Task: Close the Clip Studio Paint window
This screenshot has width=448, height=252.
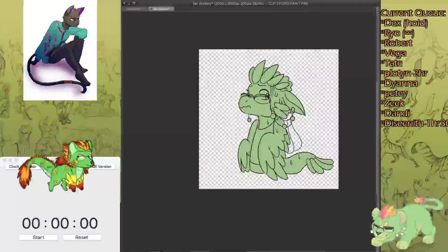Action: tap(124, 3)
